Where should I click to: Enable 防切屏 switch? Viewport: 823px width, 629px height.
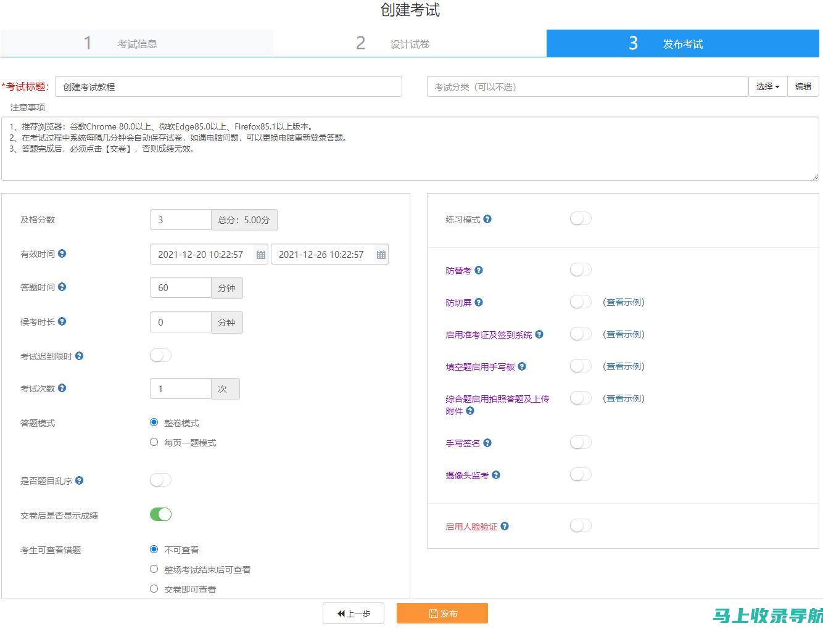(x=581, y=302)
